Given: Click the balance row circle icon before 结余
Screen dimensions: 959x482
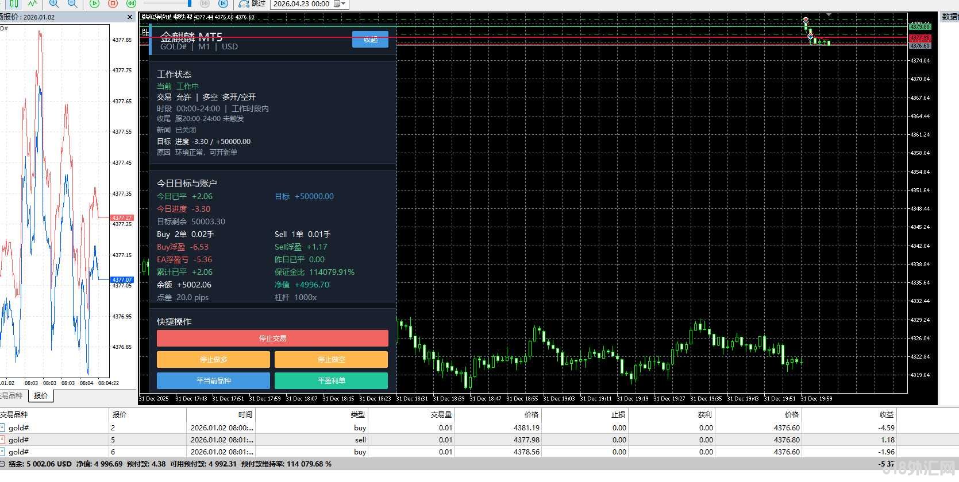Looking at the screenshot, I should [3, 464].
